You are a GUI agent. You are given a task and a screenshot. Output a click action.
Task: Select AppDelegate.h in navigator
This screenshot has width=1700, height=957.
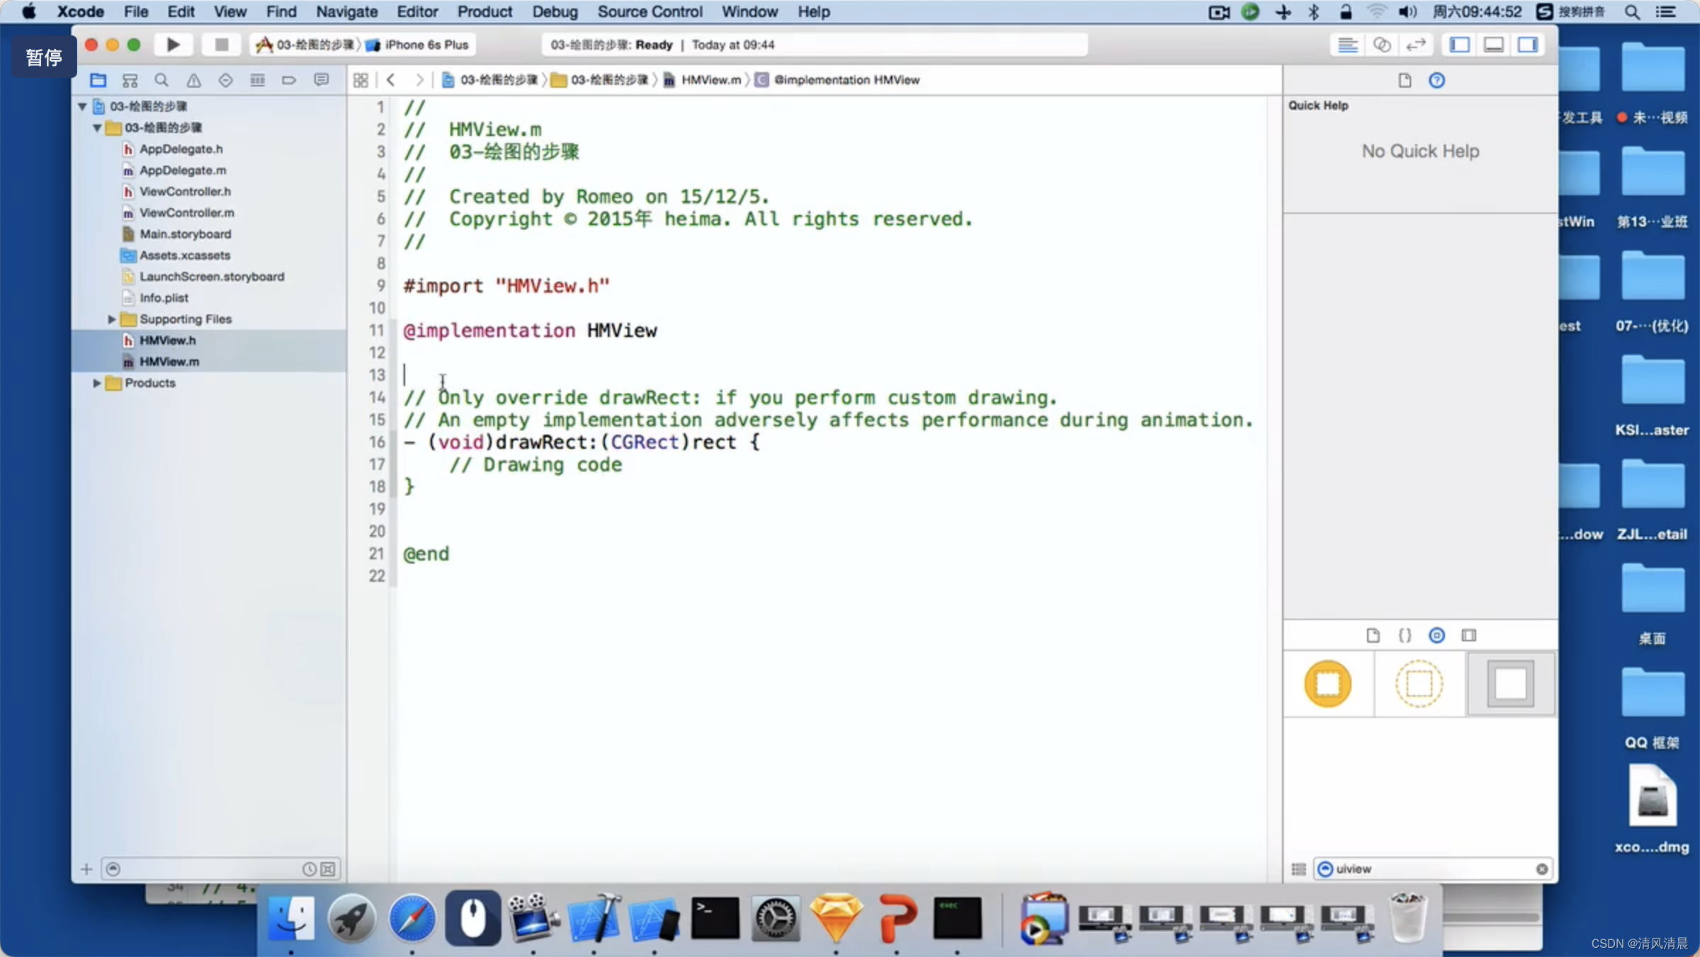tap(181, 149)
